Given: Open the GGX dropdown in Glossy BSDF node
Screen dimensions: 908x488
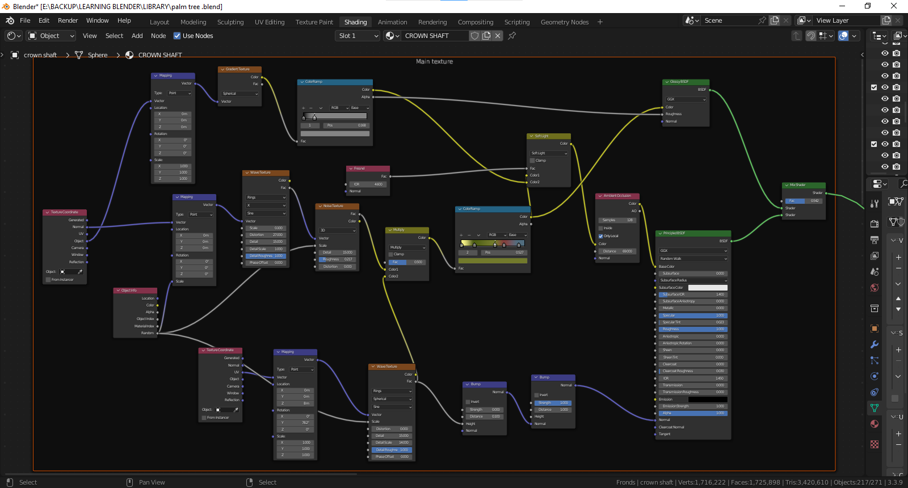Looking at the screenshot, I should click(686, 99).
